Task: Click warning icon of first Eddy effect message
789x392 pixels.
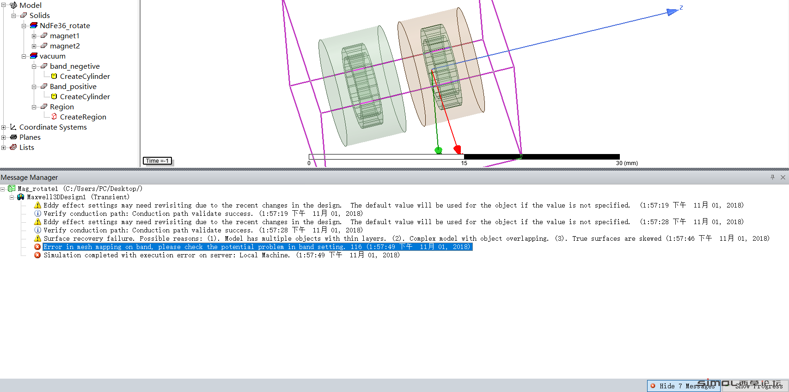Action: pos(38,205)
